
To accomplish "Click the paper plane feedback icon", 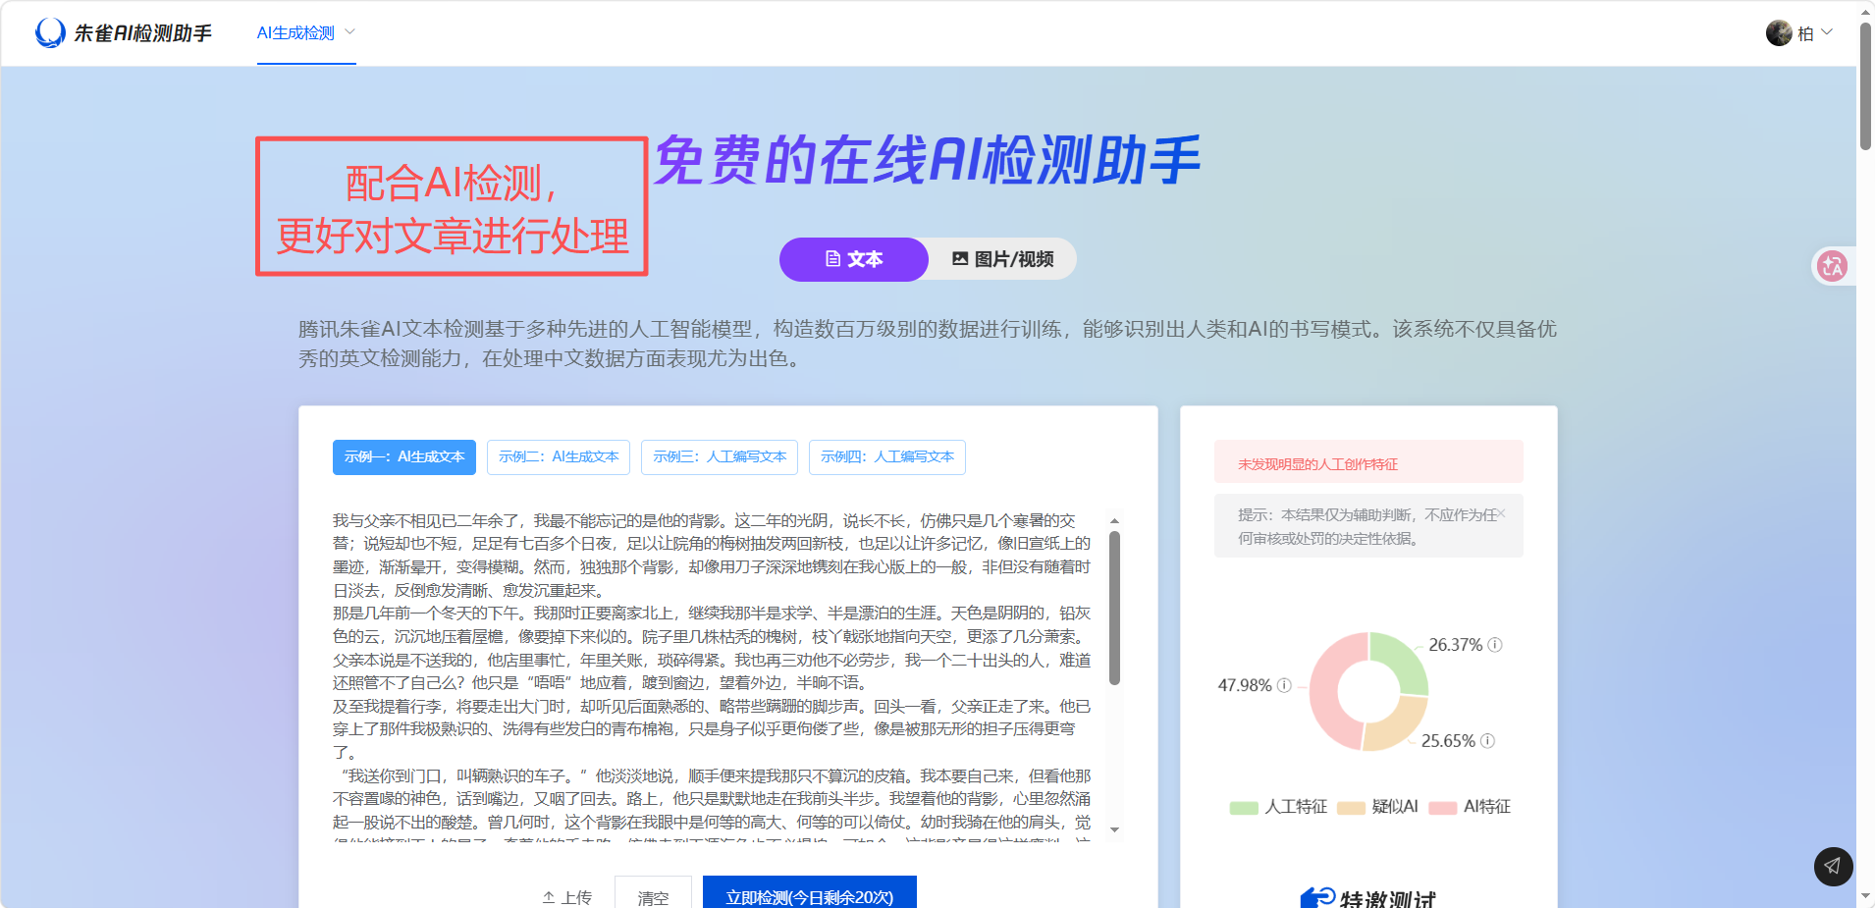I will point(1833,866).
